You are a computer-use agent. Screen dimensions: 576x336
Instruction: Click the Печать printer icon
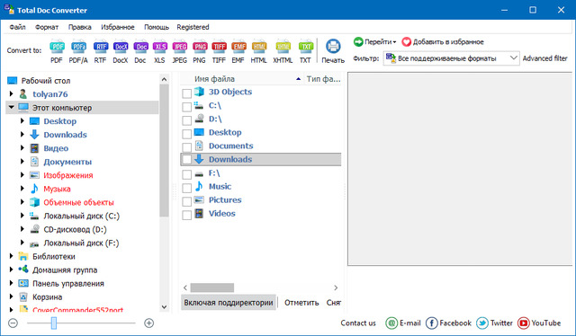pyautogui.click(x=333, y=47)
